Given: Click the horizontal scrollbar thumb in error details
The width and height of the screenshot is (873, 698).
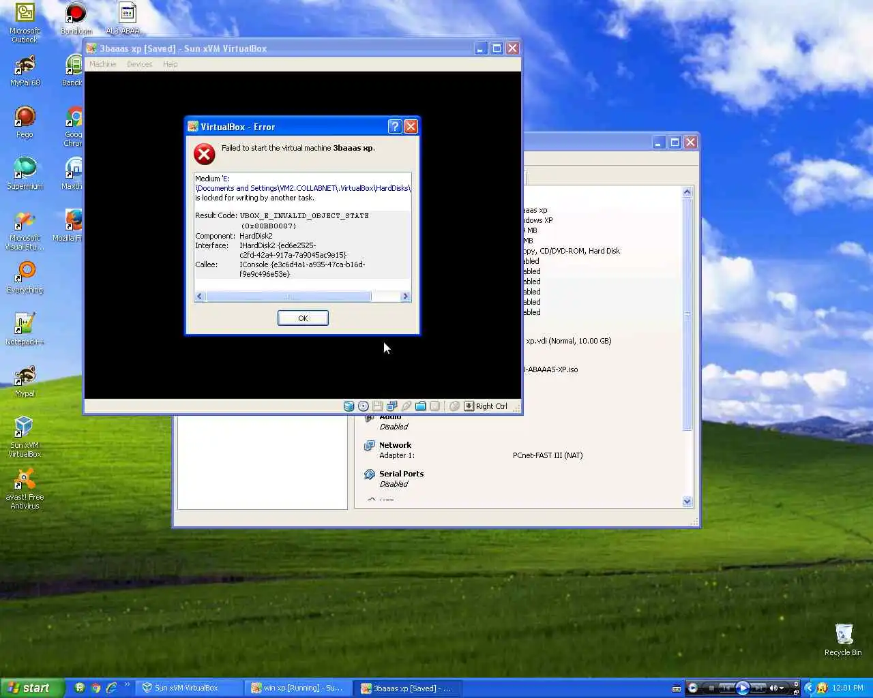Looking at the screenshot, I should pos(288,297).
